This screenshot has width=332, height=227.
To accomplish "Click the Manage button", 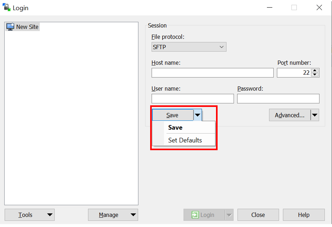I will tap(108, 215).
